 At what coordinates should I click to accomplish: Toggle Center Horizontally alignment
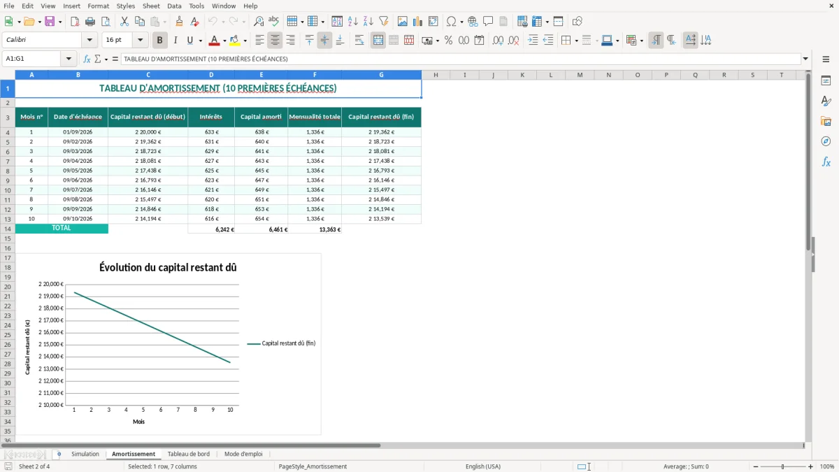click(275, 41)
